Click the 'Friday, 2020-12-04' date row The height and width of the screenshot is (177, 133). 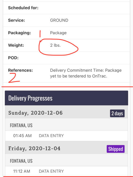(x=66, y=148)
